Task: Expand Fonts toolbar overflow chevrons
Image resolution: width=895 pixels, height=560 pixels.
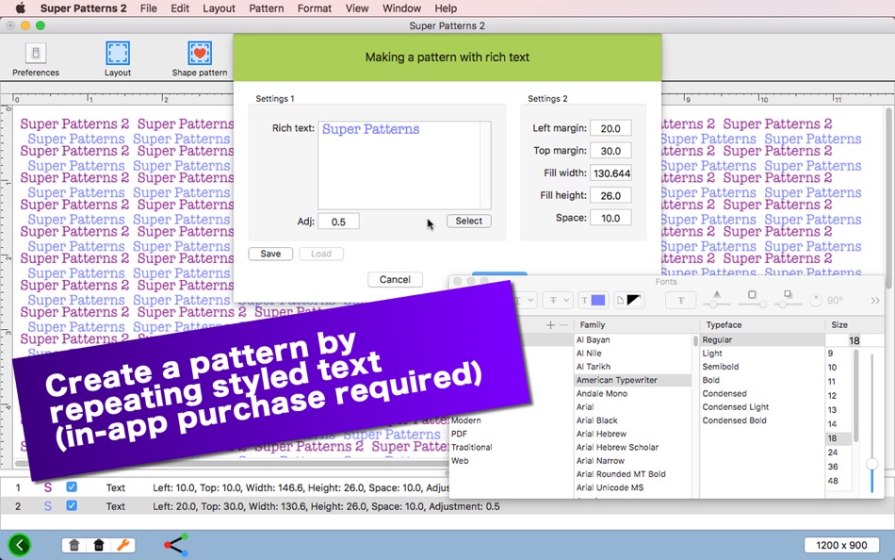Action: [x=875, y=301]
